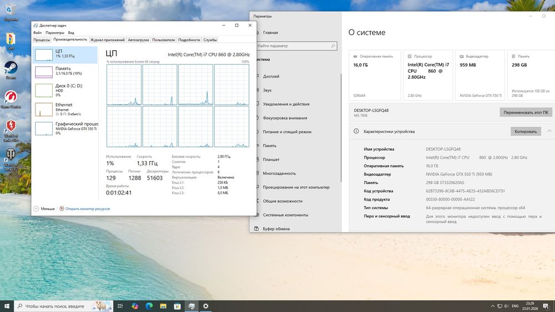Select Диск 0 (C: D:) in sidebar
The image size is (555, 312).
(x=65, y=90)
